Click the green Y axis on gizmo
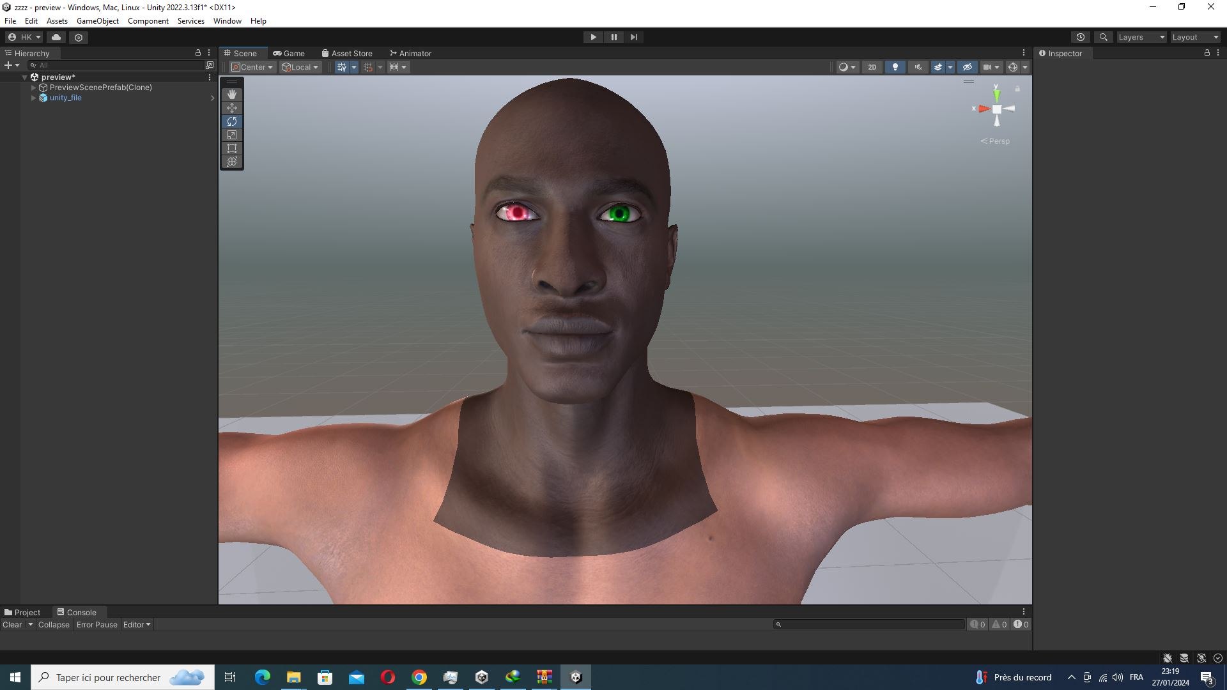 tap(996, 95)
